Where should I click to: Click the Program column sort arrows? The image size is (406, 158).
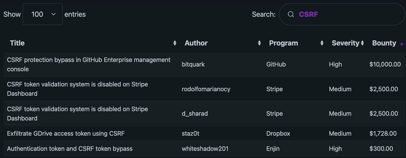(322, 43)
